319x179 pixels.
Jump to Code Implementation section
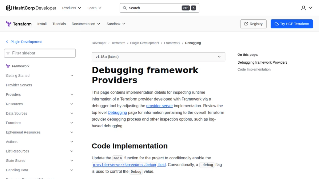254,69
